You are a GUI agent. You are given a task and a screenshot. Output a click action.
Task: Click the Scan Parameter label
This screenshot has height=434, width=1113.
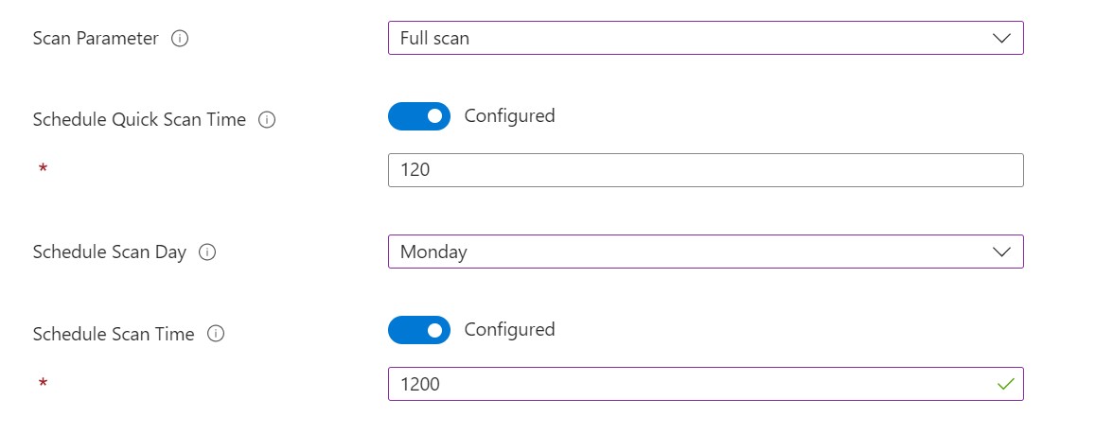coord(96,40)
